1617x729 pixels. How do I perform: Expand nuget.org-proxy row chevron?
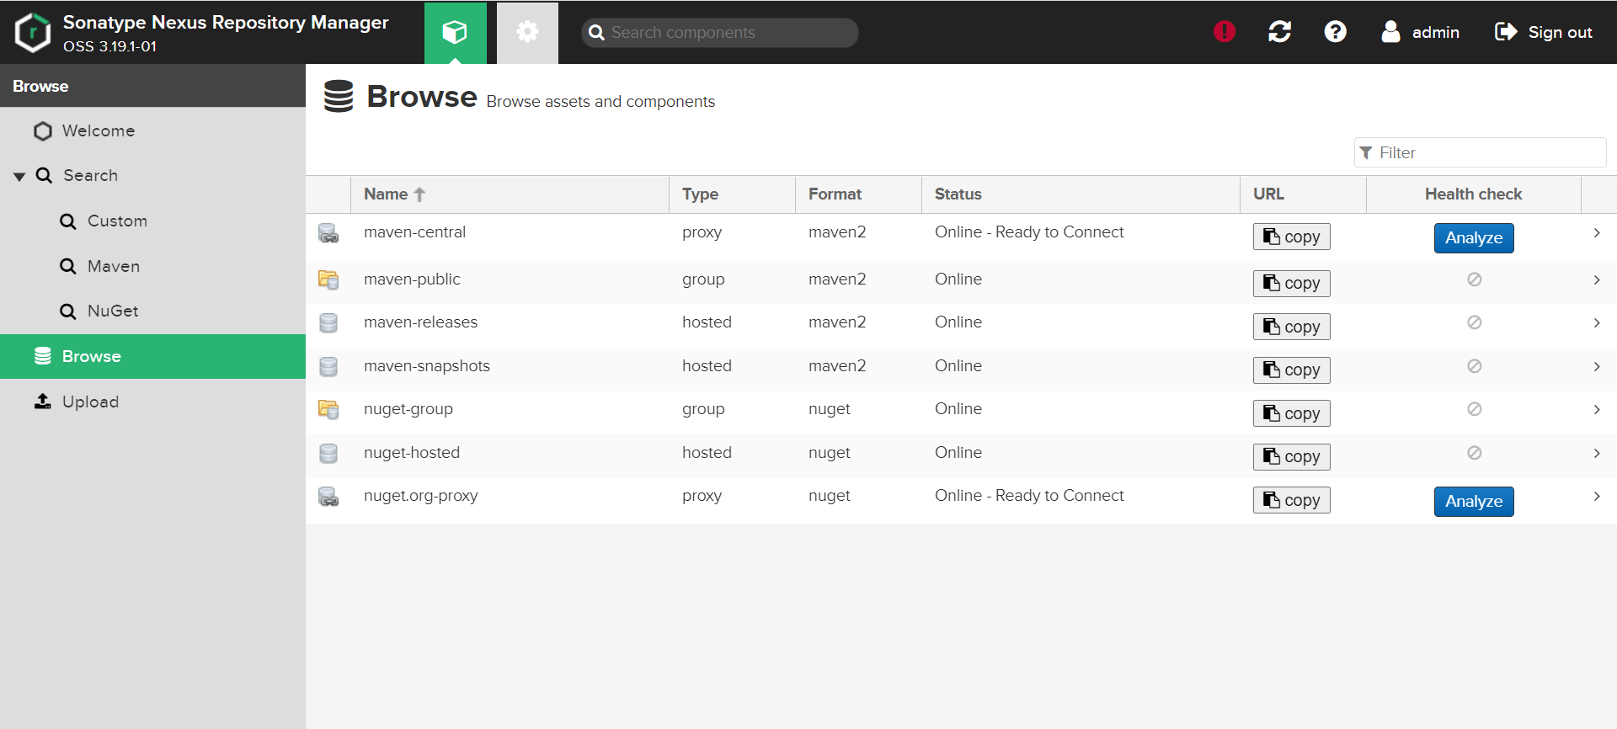1597,496
